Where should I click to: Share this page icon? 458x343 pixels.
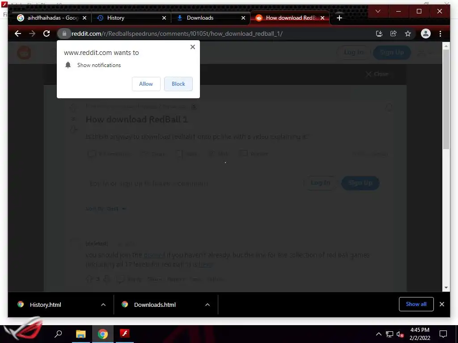click(x=394, y=33)
